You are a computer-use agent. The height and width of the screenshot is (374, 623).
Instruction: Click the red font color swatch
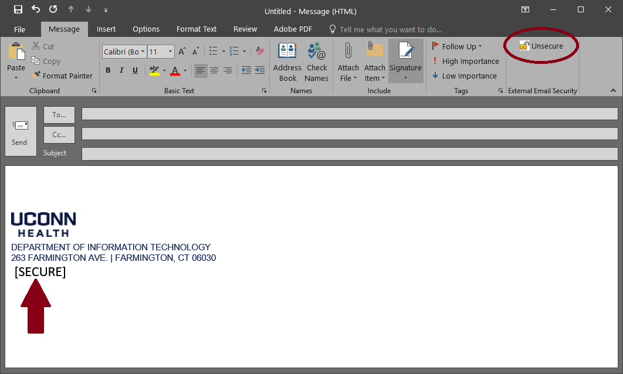(x=174, y=71)
